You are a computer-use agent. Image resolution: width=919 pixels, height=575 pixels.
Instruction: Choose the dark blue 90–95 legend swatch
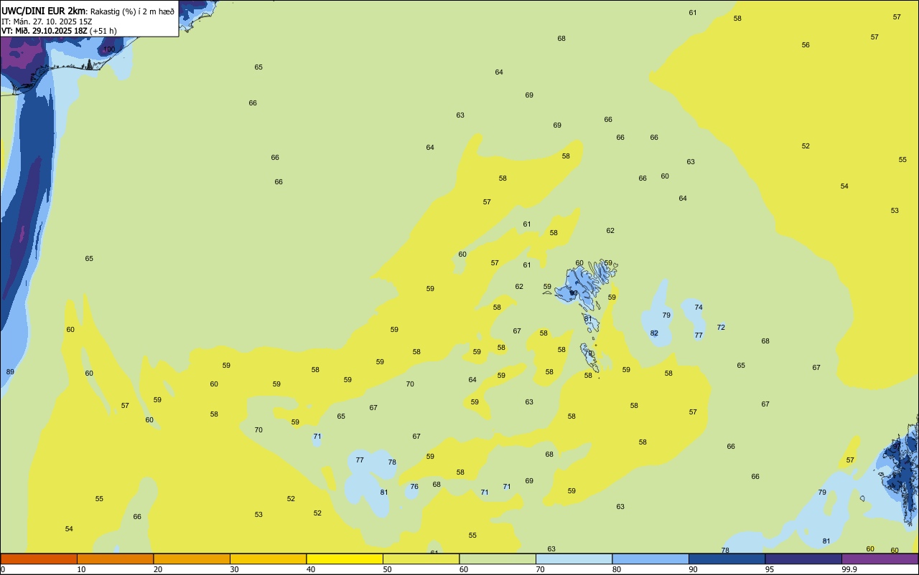(x=727, y=559)
